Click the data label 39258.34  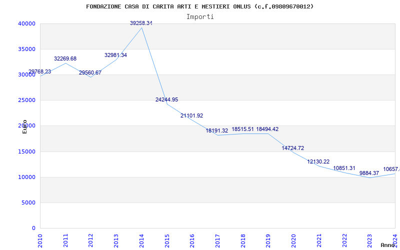pyautogui.click(x=141, y=23)
